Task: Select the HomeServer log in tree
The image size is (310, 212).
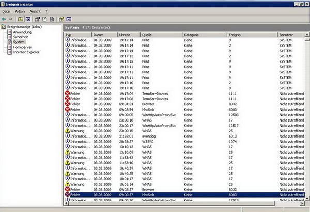Action: pos(24,47)
